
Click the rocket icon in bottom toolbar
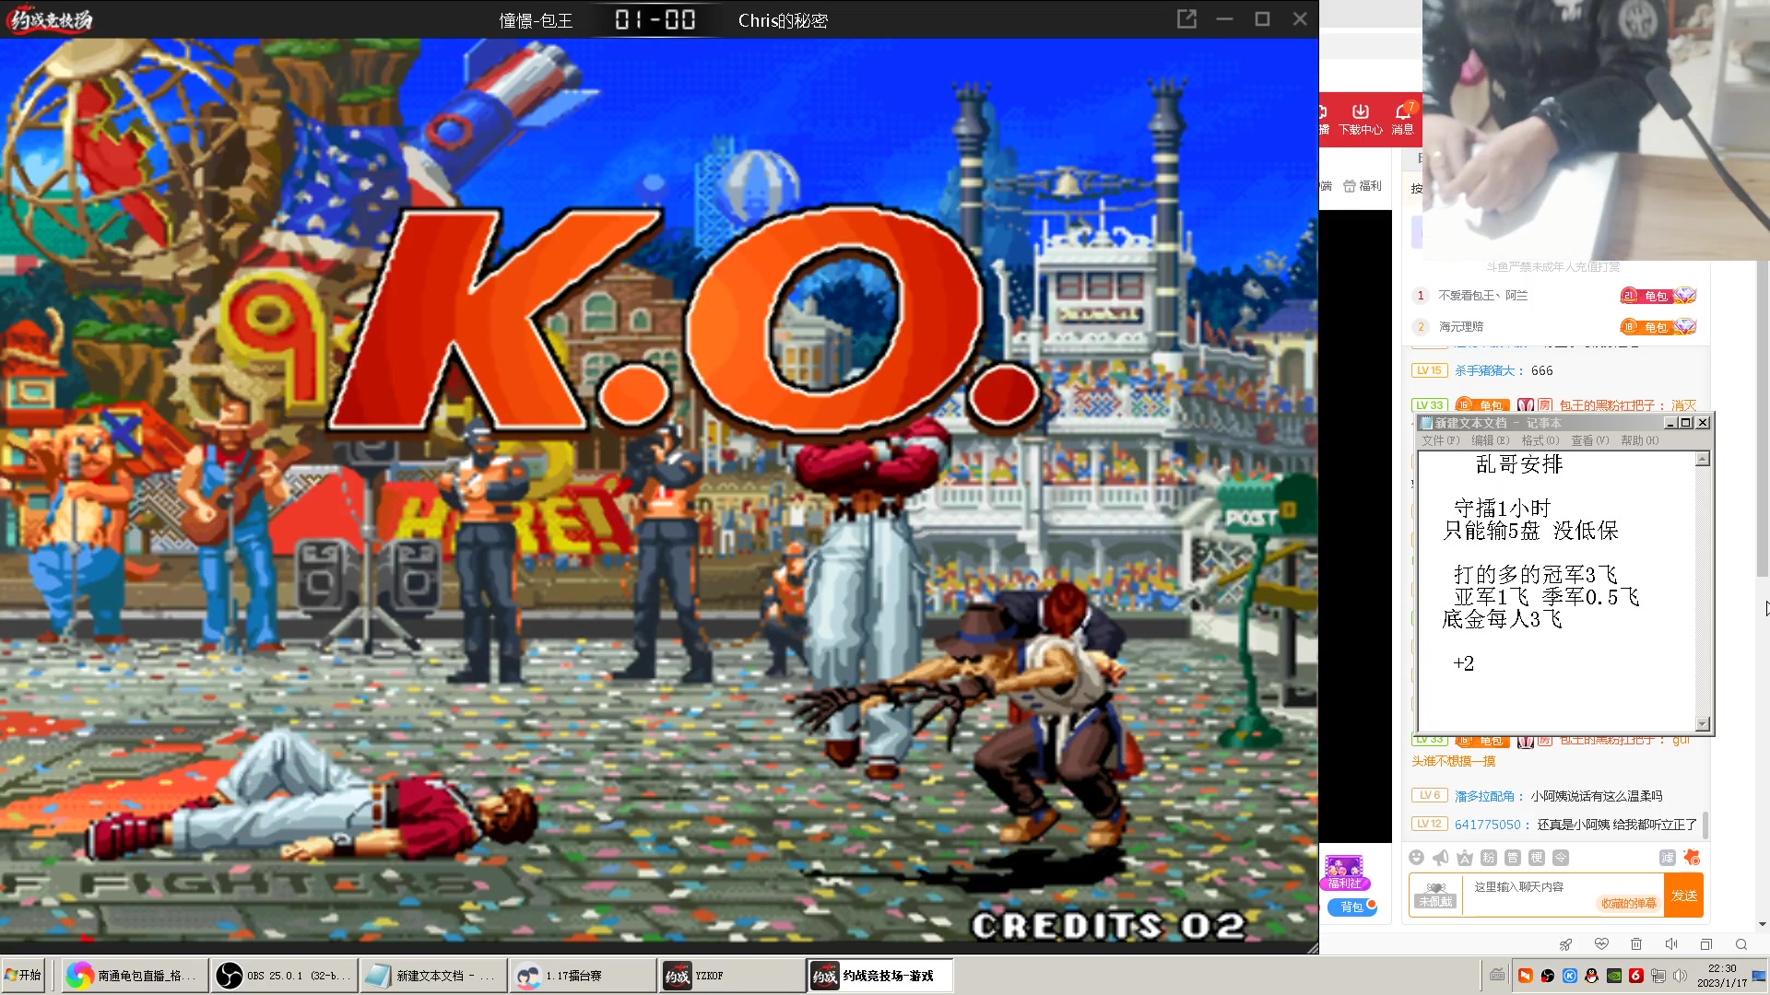click(1565, 944)
